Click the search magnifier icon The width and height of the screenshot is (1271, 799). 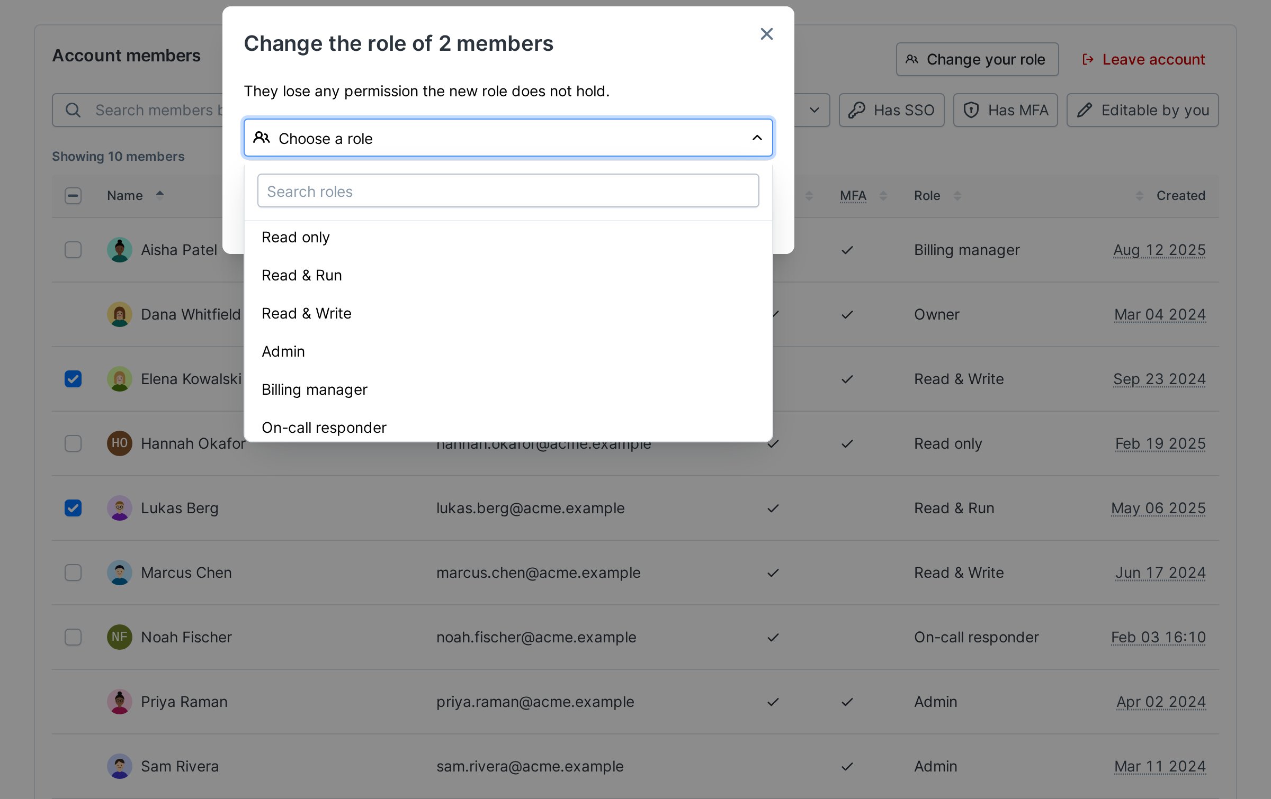tap(73, 110)
